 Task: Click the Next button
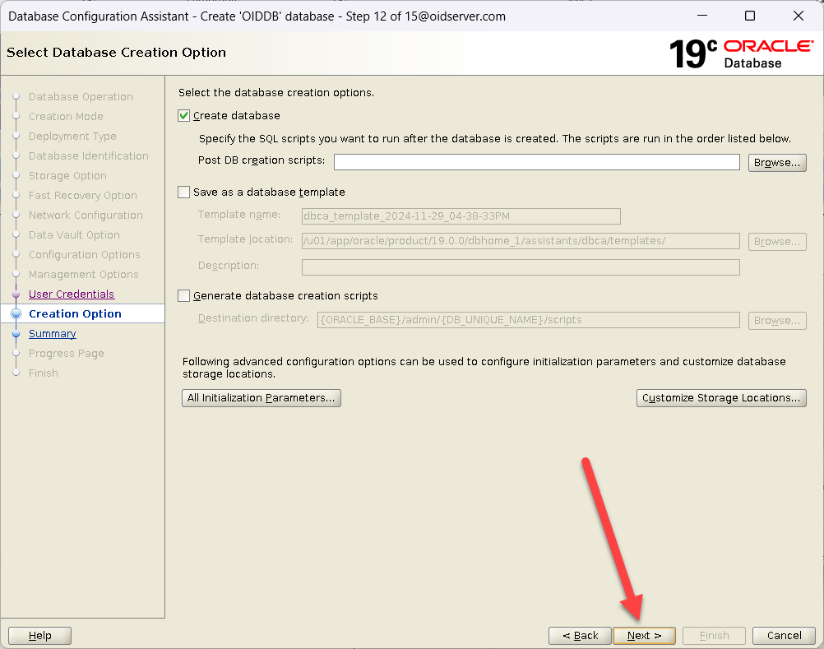click(x=643, y=636)
